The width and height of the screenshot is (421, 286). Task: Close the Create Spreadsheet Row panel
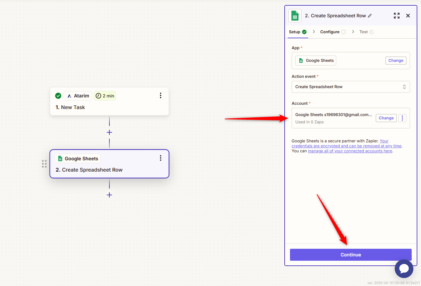tap(408, 16)
